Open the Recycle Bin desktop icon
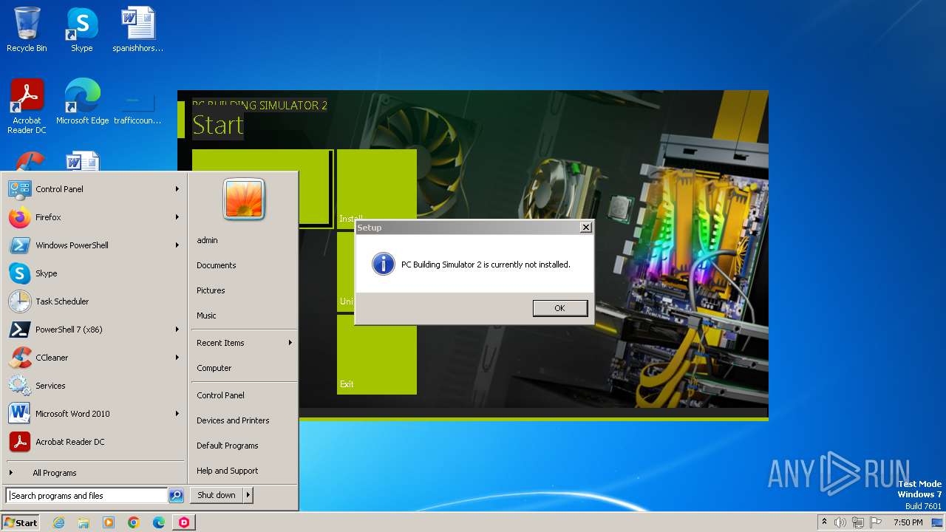Screen dimensions: 946x532 click(27, 30)
